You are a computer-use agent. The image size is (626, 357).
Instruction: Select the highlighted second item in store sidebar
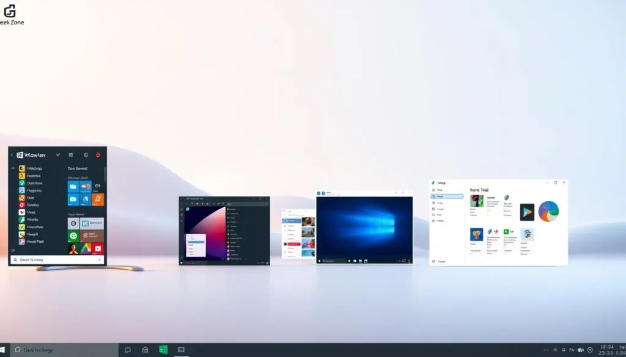[447, 197]
